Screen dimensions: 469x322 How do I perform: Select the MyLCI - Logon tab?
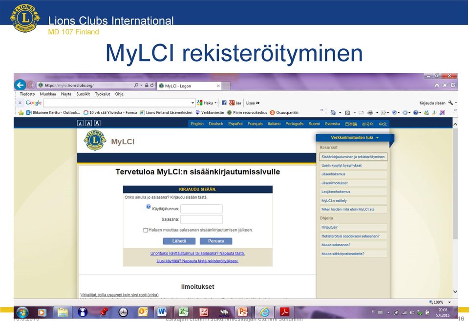tap(190, 86)
